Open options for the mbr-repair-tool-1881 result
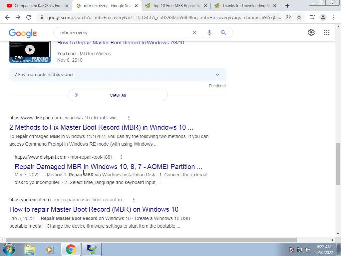 [121, 157]
